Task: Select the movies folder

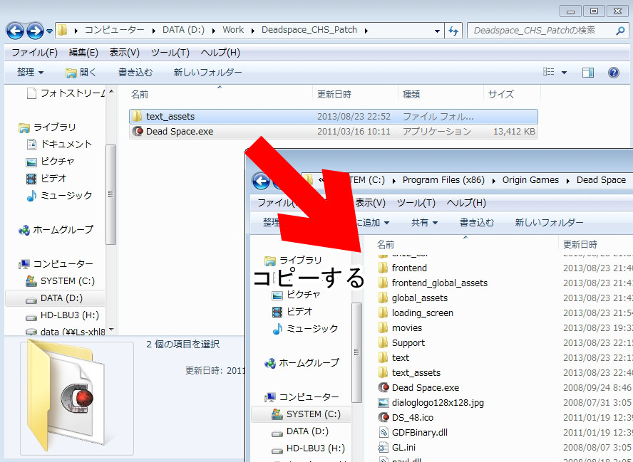Action: click(401, 327)
